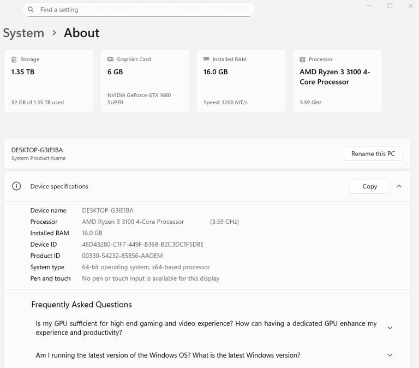Collapse Device specifications using the chevron arrow

(399, 186)
